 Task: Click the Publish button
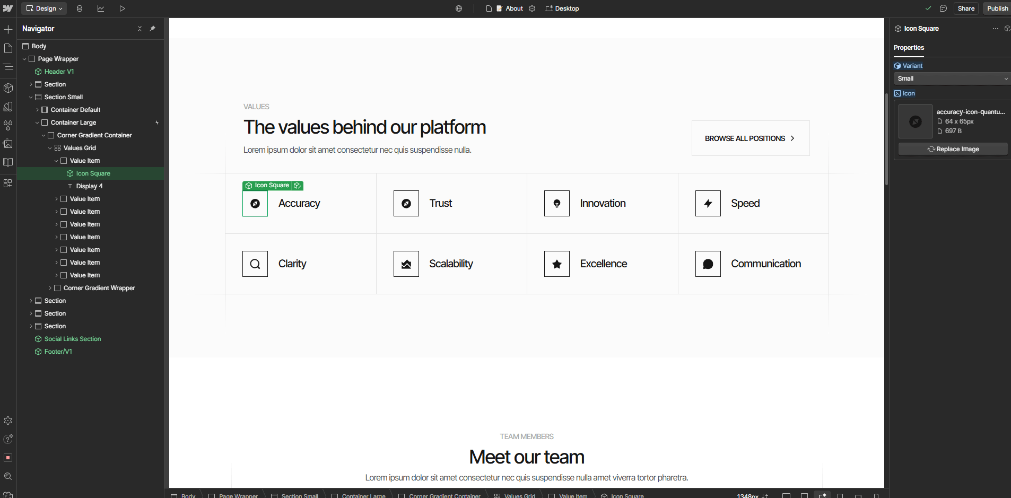pyautogui.click(x=997, y=8)
